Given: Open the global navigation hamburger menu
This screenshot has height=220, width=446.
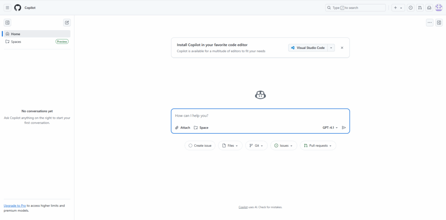Looking at the screenshot, I should 7,8.
